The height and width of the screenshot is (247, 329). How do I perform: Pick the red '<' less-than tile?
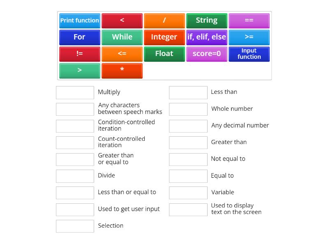[122, 21]
